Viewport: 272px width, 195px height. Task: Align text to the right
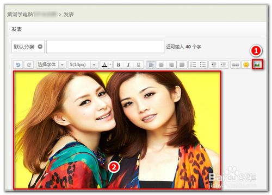pos(171,64)
